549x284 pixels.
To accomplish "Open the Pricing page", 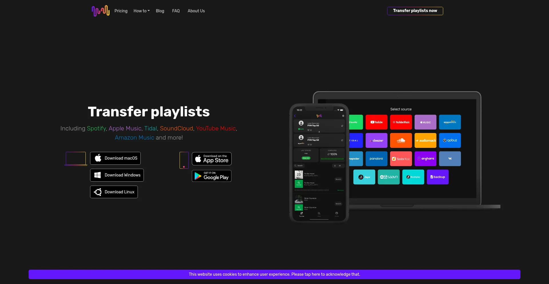I will (121, 11).
